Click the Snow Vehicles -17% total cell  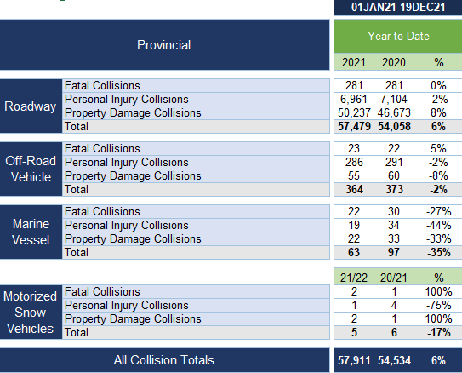[x=438, y=333]
